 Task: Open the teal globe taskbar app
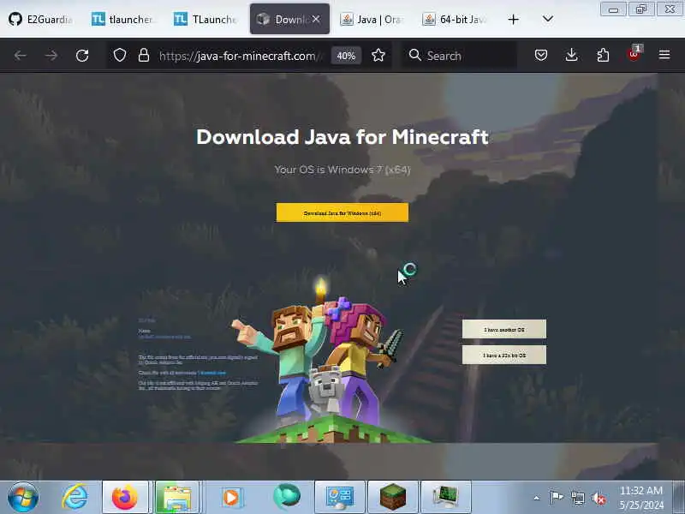click(287, 497)
